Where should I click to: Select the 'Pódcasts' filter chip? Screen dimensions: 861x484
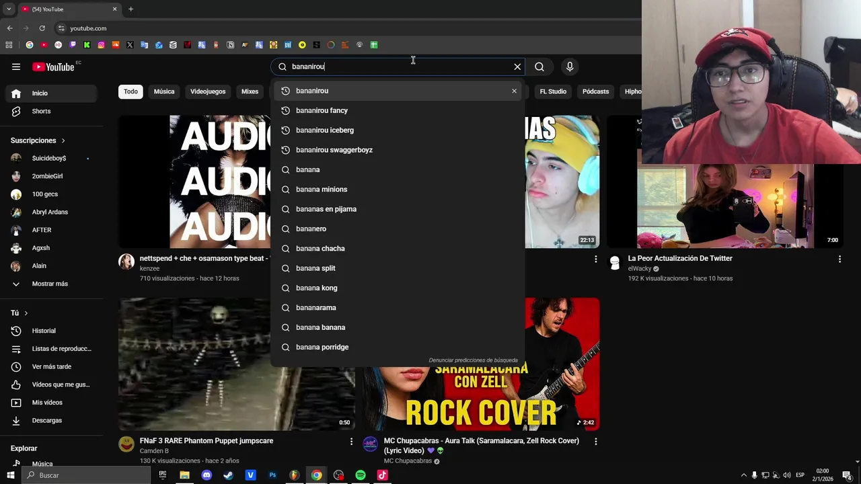(595, 91)
